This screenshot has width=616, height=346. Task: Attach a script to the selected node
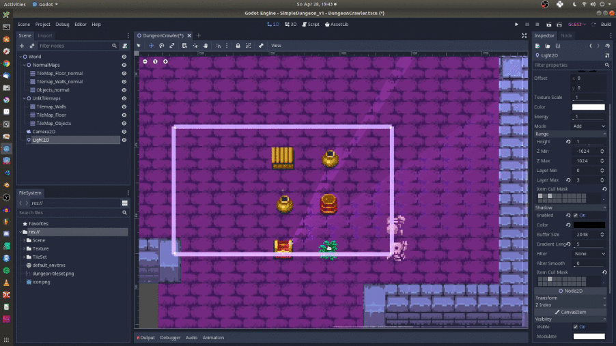[x=125, y=46]
